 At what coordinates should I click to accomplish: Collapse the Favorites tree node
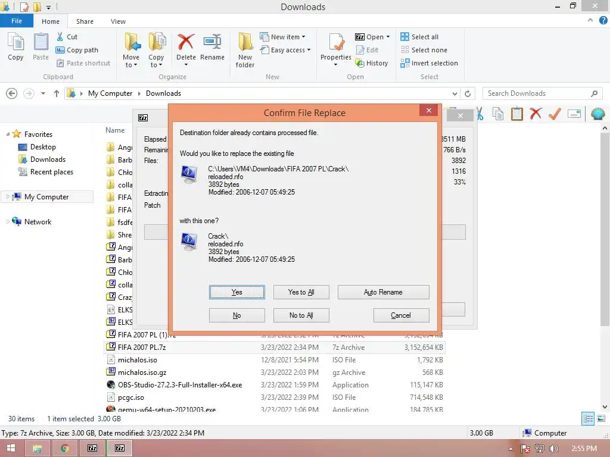pyautogui.click(x=8, y=134)
